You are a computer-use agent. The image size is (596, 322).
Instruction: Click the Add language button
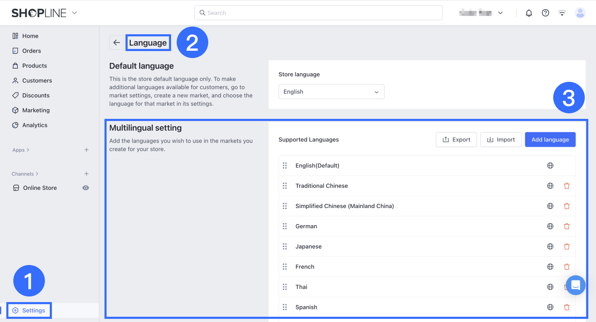click(550, 139)
